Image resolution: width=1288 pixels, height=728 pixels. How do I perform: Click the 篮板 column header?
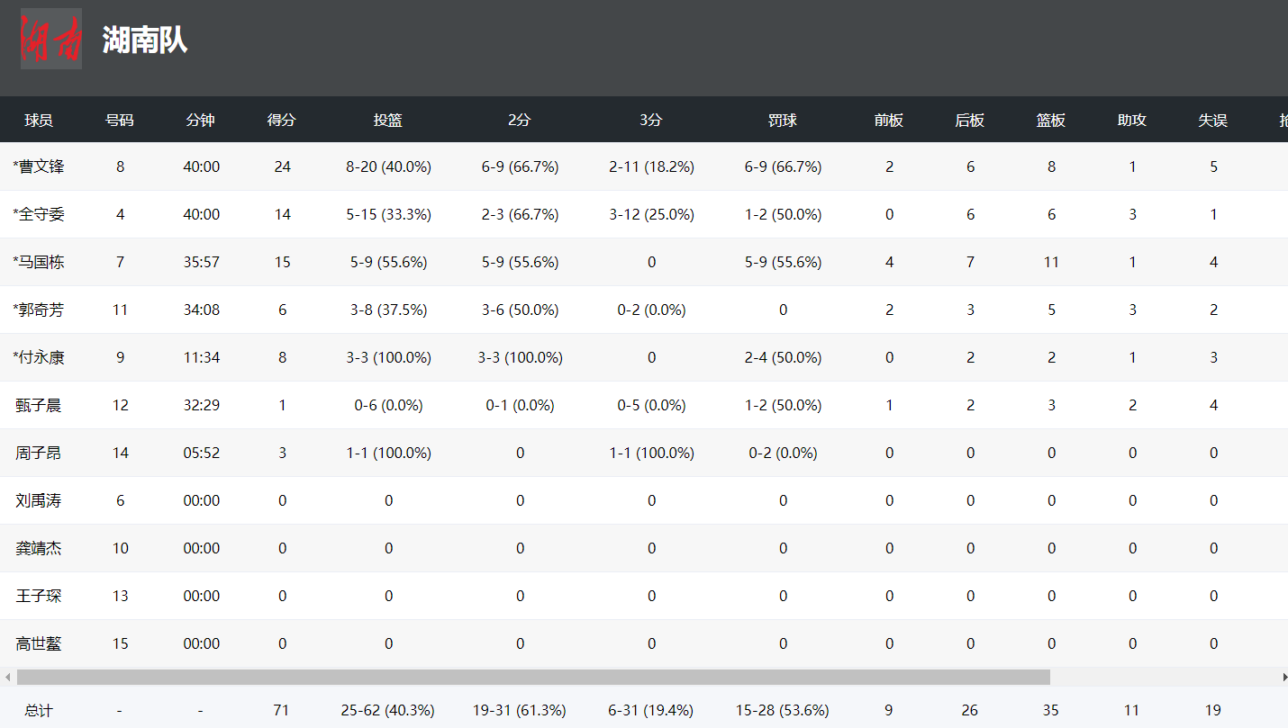(x=1051, y=120)
